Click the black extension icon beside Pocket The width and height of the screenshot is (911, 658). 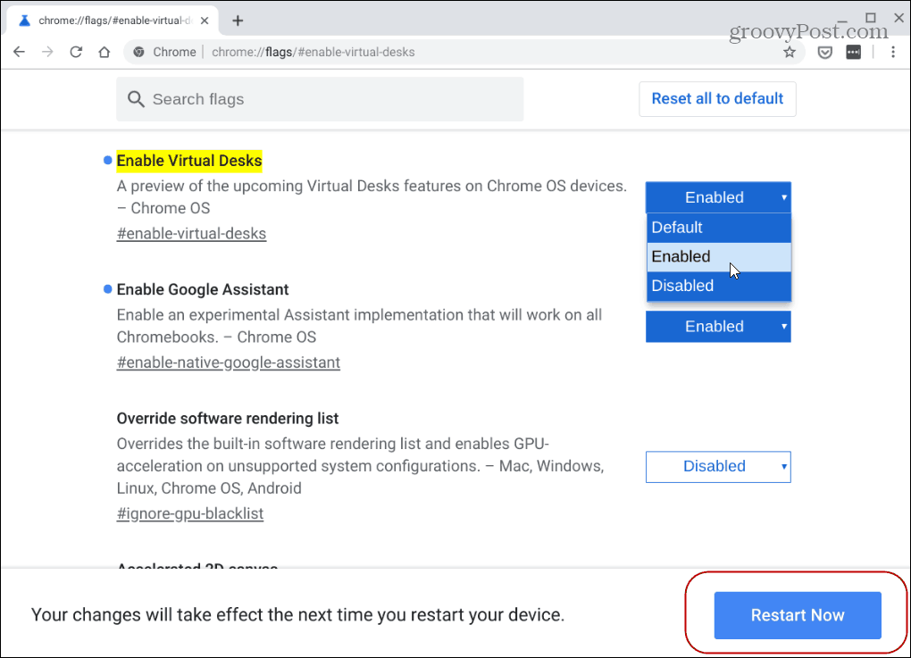854,52
